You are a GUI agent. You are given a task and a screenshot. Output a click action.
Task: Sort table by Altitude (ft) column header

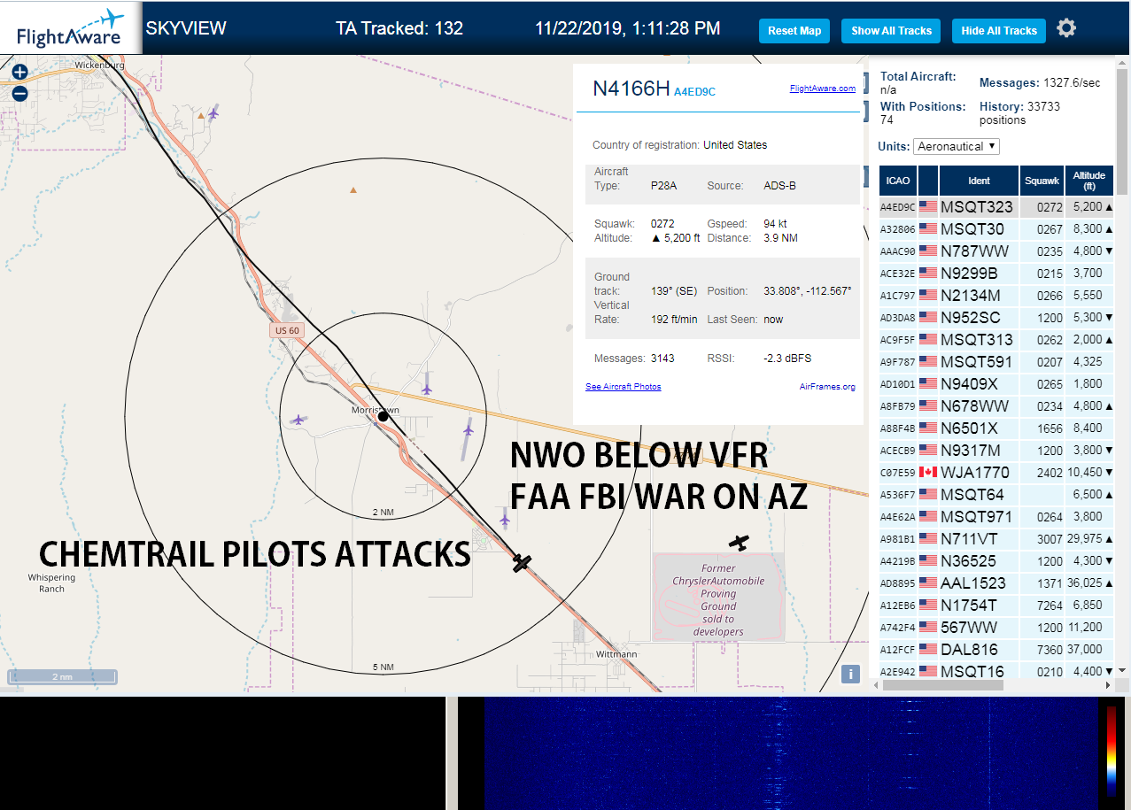click(x=1088, y=181)
